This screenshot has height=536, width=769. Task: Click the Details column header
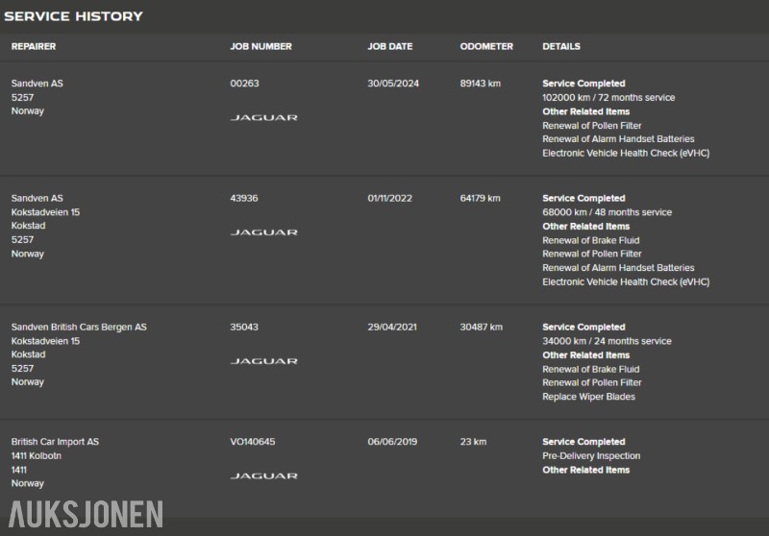tap(561, 46)
